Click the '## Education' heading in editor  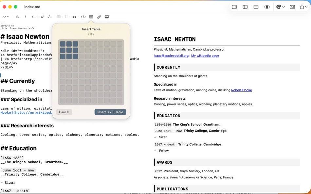pos(18,148)
